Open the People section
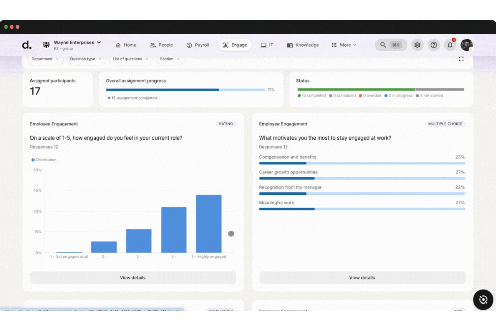496x331 pixels. tap(161, 45)
